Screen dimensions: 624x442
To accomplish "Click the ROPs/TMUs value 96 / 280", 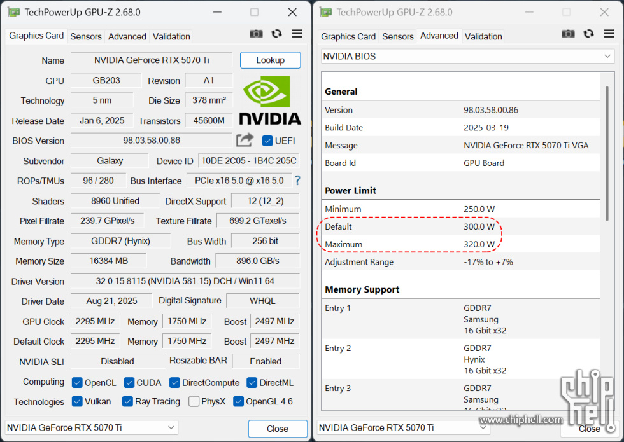I will coord(98,181).
